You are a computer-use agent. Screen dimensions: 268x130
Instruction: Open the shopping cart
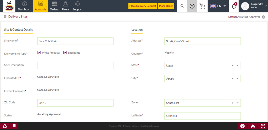coord(202,6)
